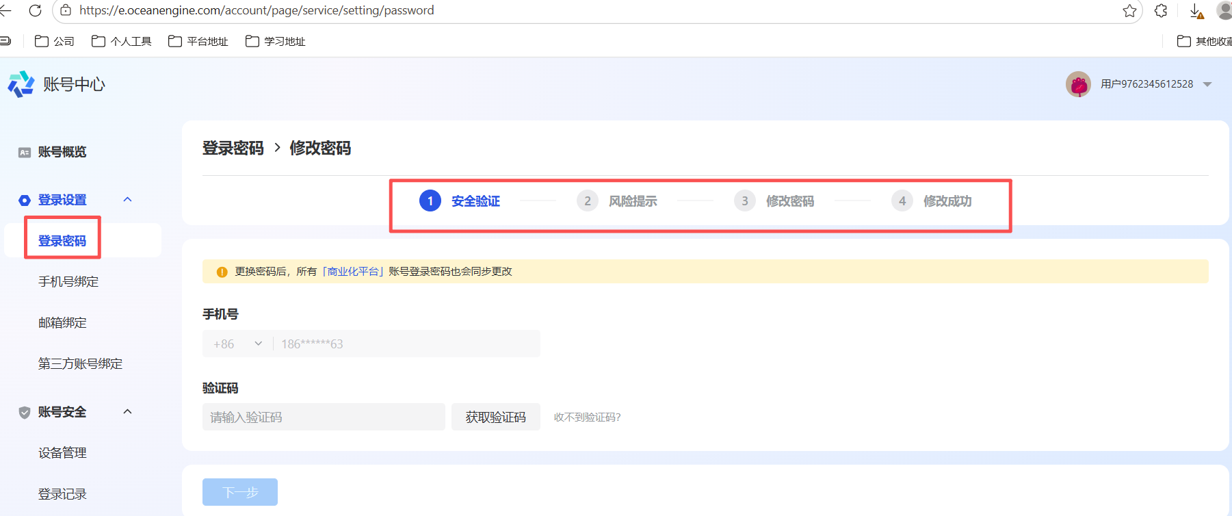Go to 手机号绑定 settings

click(68, 282)
